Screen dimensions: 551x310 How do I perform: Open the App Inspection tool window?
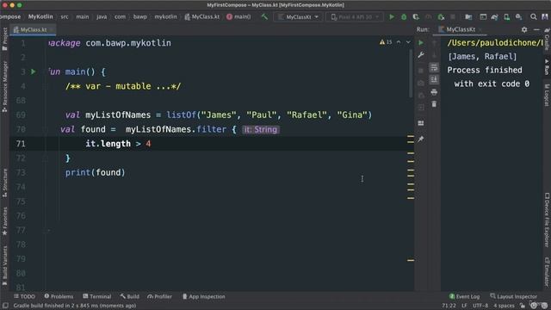pos(204,296)
